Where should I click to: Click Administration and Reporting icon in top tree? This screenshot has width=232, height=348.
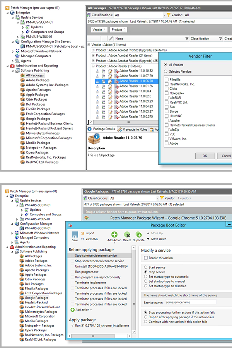point(12,66)
